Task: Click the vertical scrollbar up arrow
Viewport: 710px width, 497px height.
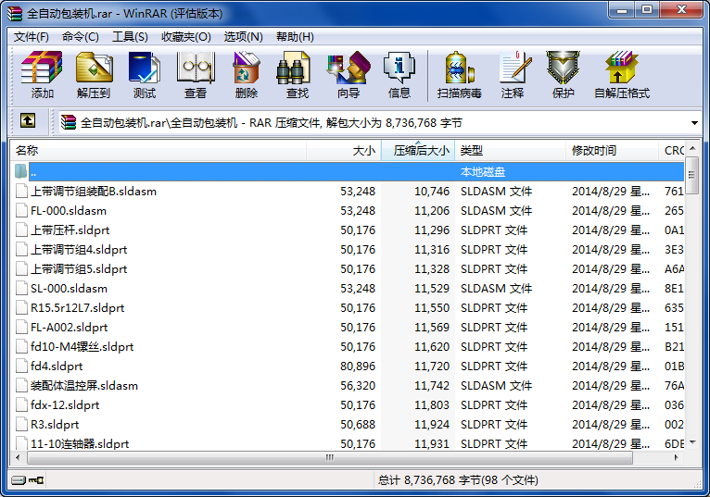Action: coord(692,148)
